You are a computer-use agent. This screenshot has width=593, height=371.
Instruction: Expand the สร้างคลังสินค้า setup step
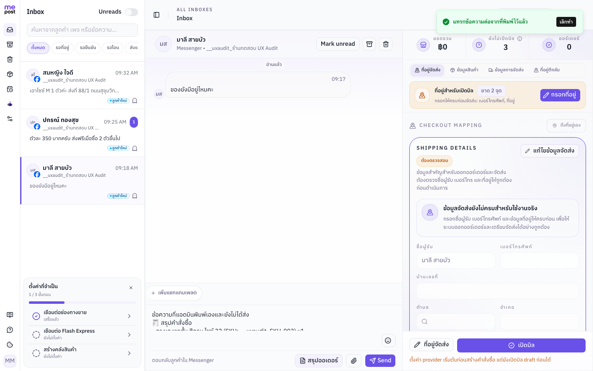coord(82,353)
